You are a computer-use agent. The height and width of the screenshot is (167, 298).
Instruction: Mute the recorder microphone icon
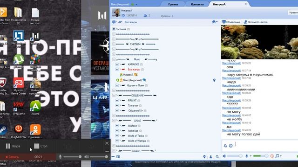(60, 157)
